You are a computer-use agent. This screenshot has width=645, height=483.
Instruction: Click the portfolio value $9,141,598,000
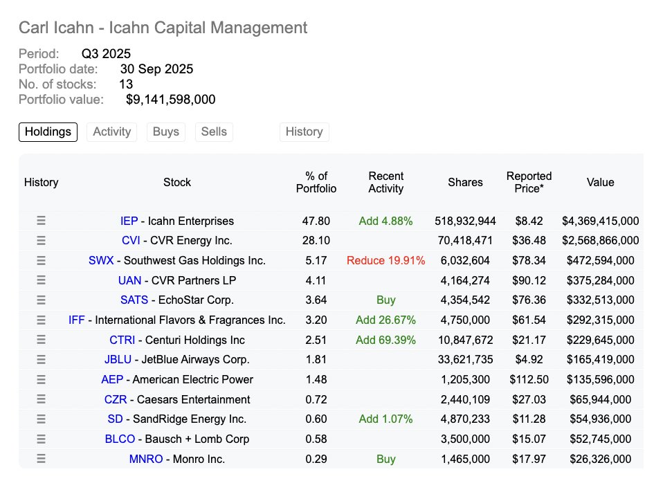pos(171,100)
